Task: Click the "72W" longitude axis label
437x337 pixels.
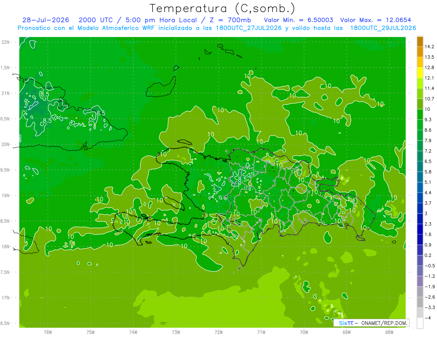Action: point(219,332)
